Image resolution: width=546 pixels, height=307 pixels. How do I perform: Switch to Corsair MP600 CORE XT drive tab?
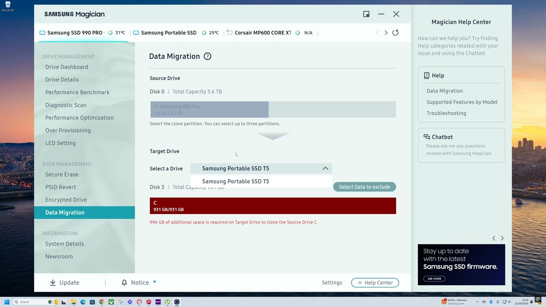click(270, 33)
